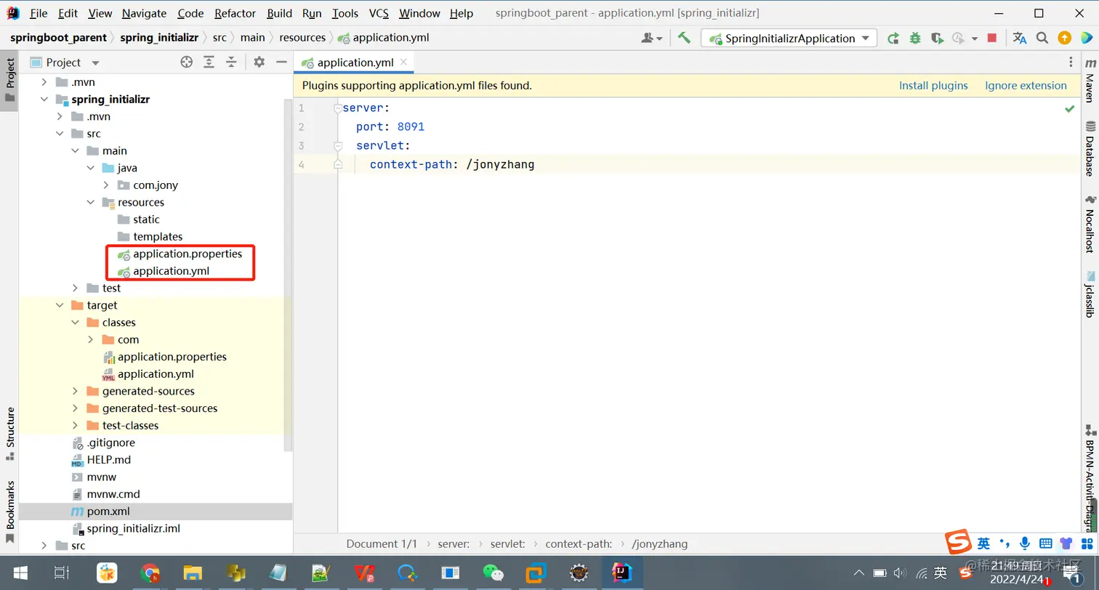
Task: Open the Database tool window
Action: (x=1090, y=149)
